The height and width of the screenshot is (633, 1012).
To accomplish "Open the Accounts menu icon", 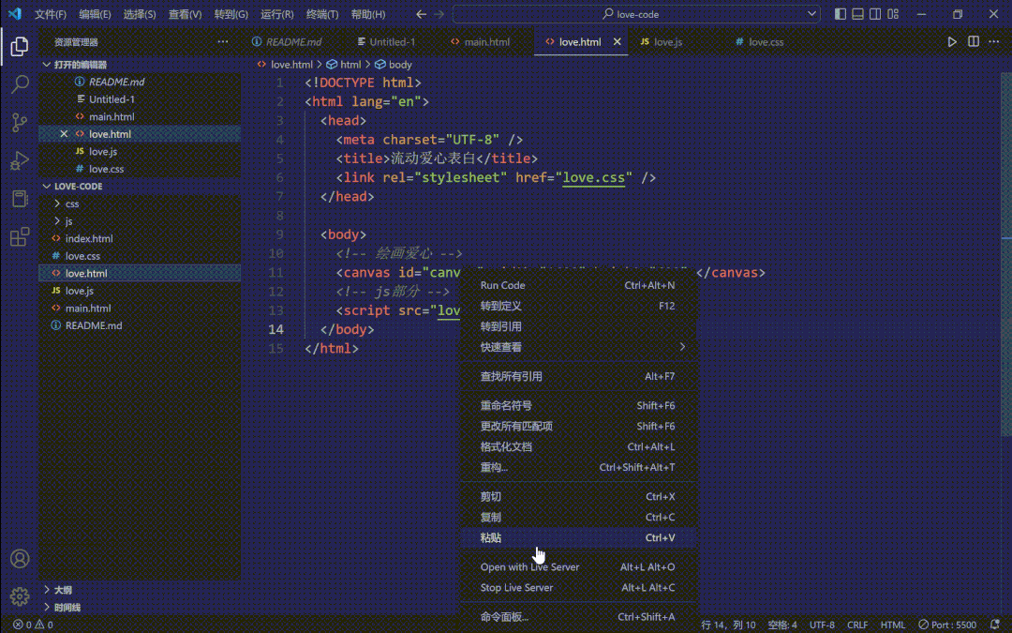I will 20,558.
